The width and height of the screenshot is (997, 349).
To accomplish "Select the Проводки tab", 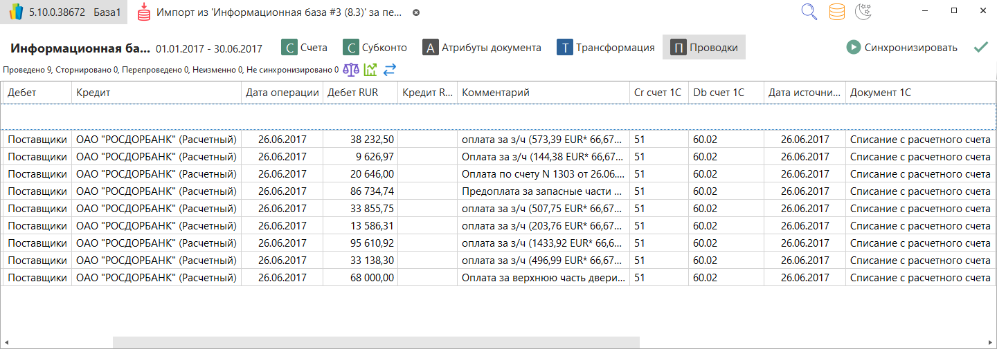I will pos(703,48).
